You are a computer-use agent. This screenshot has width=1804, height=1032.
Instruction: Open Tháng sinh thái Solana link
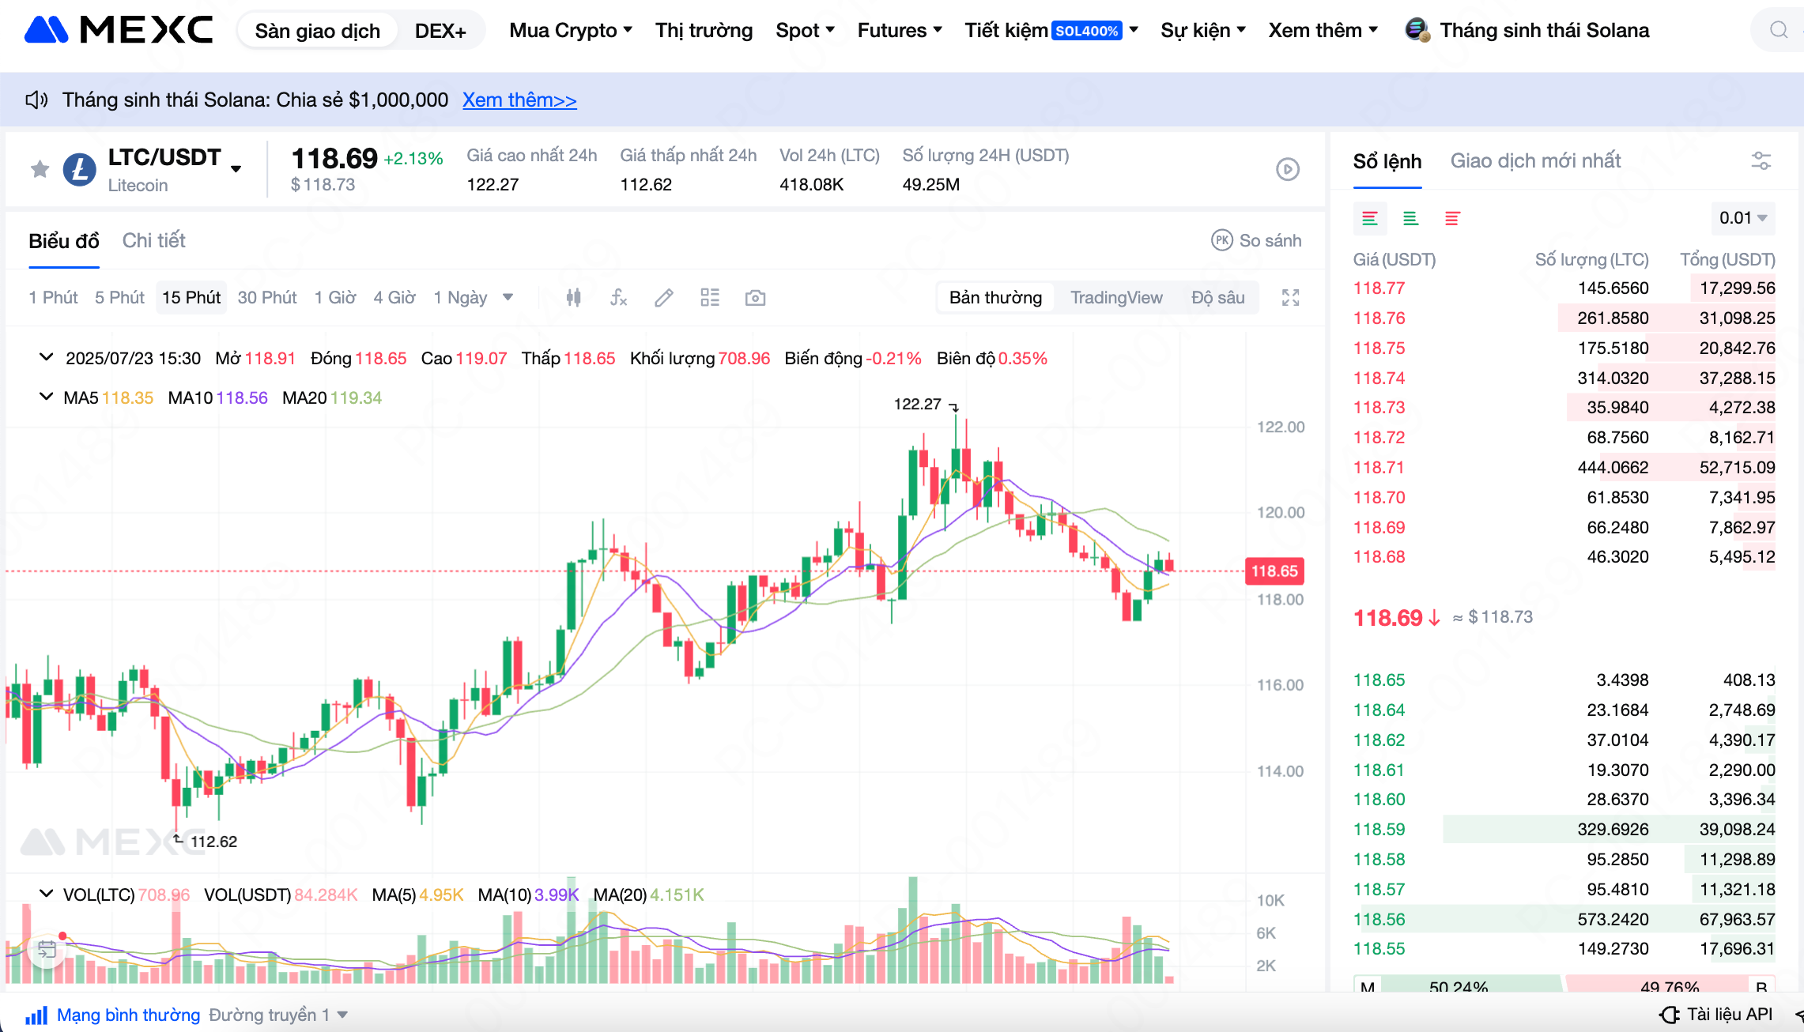[1545, 30]
